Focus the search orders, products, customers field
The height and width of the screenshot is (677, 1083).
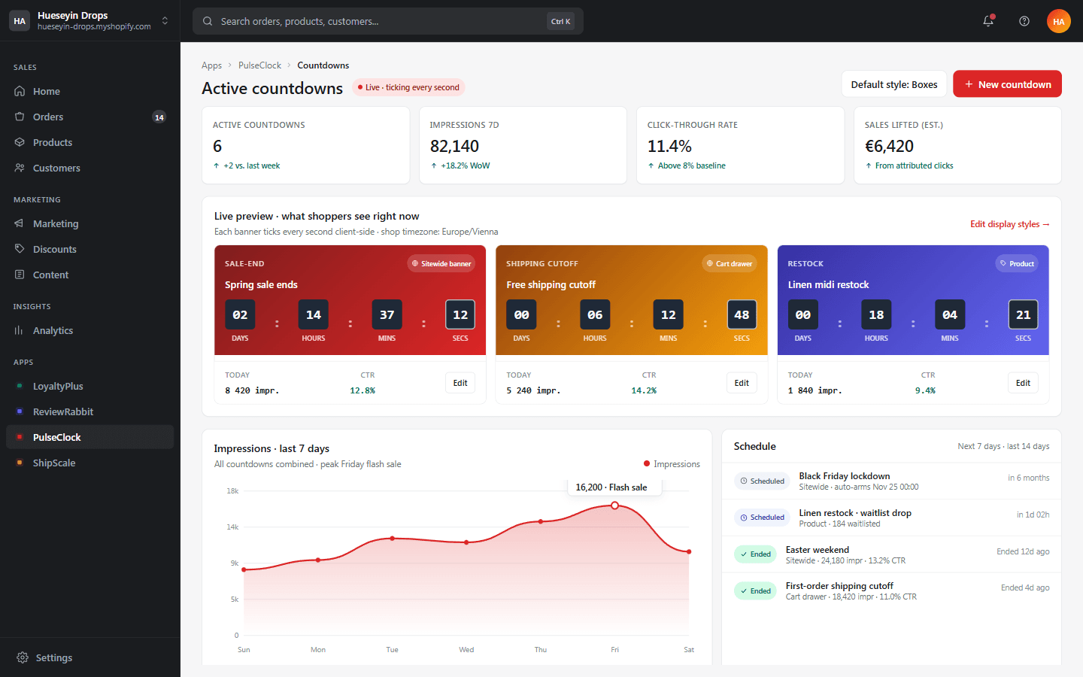click(388, 21)
